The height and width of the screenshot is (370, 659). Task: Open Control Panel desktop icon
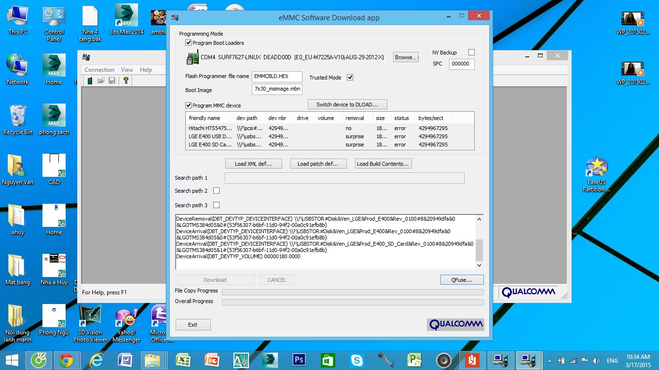(x=54, y=24)
